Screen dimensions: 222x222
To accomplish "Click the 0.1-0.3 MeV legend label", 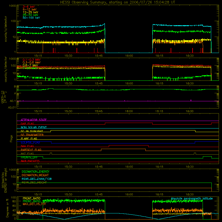I will coord(32,60).
